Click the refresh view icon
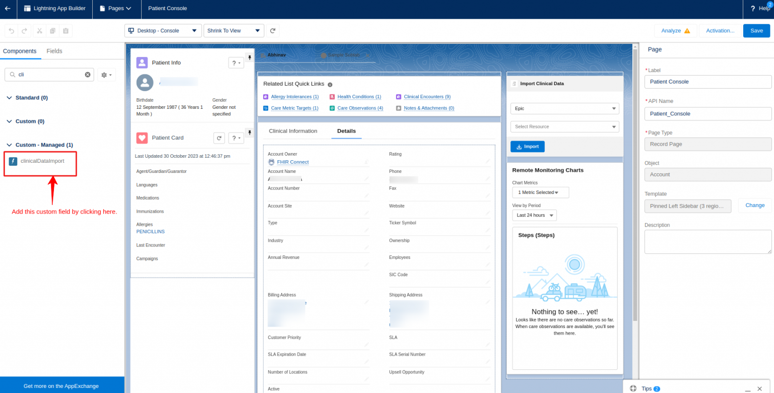The width and height of the screenshot is (774, 393). tap(273, 31)
